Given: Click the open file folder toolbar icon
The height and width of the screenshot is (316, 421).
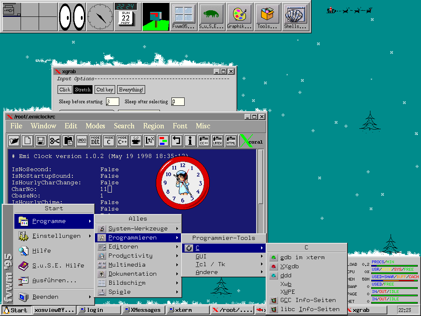Looking at the screenshot, I should pyautogui.click(x=14, y=141).
